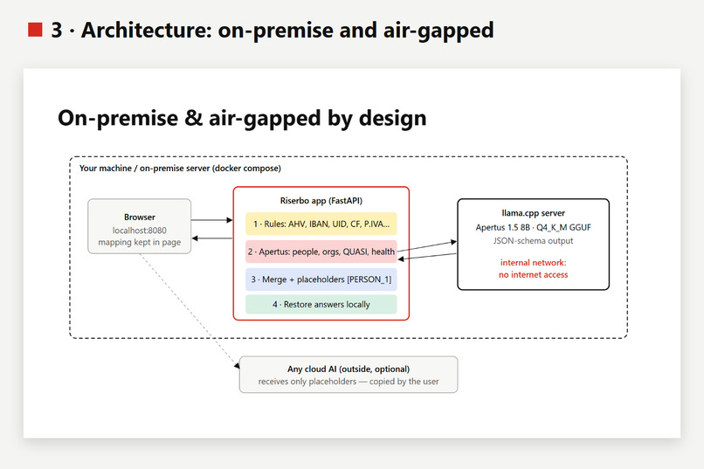
Task: Click 'receives only placeholders — copied by the user'
Action: (349, 382)
